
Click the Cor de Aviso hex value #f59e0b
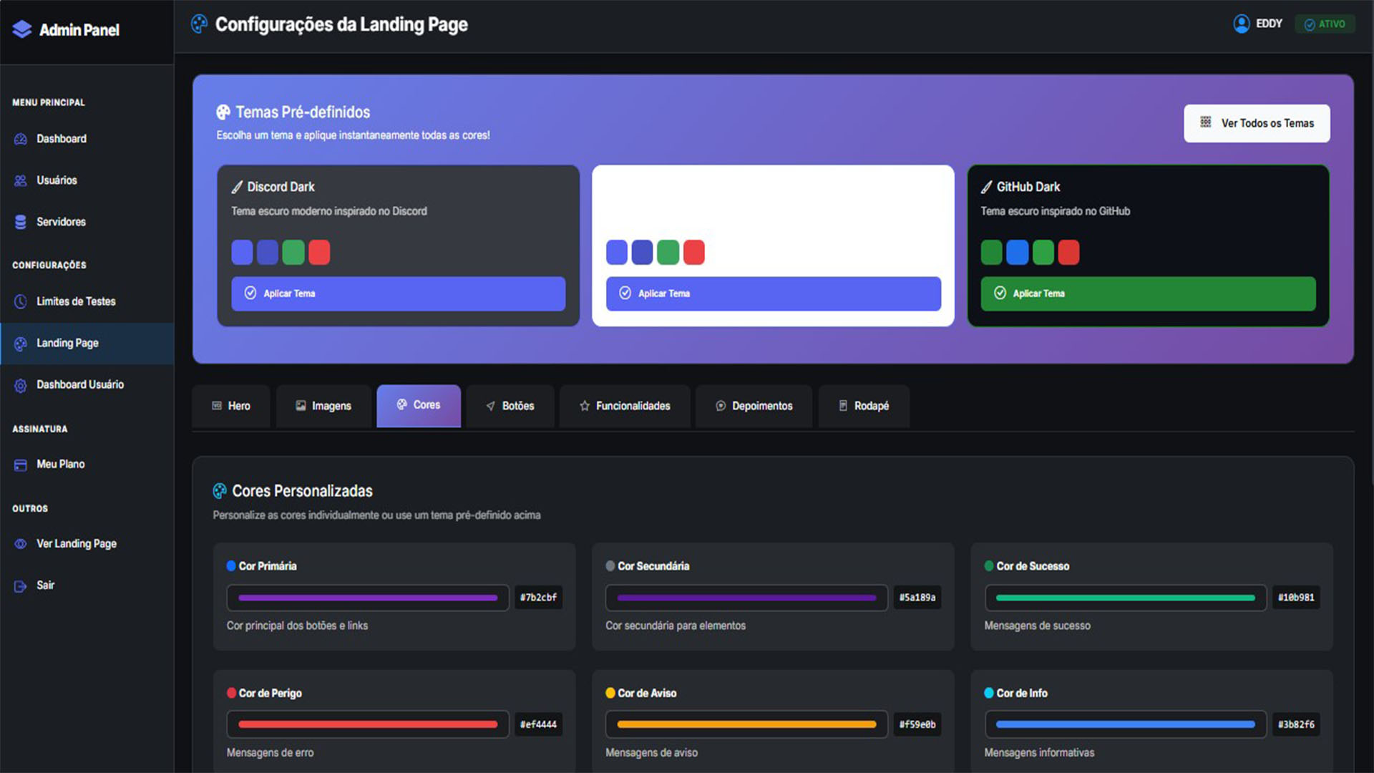point(917,724)
